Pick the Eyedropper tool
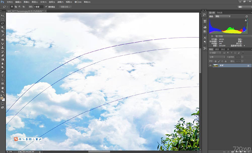This screenshot has width=252, height=153. (x=3, y=35)
